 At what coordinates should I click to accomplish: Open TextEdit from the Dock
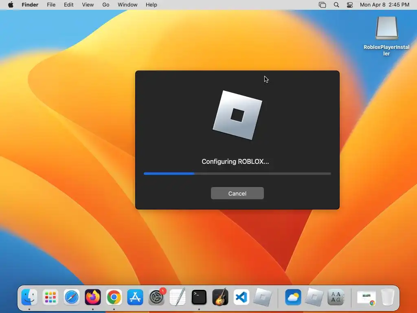[x=178, y=297]
